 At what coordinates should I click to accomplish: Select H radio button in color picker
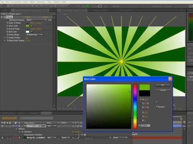tap(141, 99)
